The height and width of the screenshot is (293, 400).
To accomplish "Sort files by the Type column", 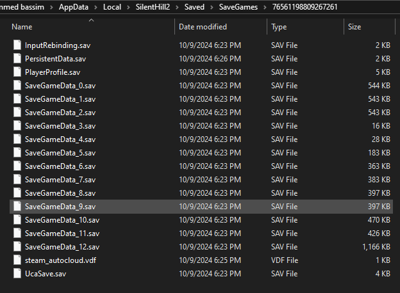I will point(279,27).
